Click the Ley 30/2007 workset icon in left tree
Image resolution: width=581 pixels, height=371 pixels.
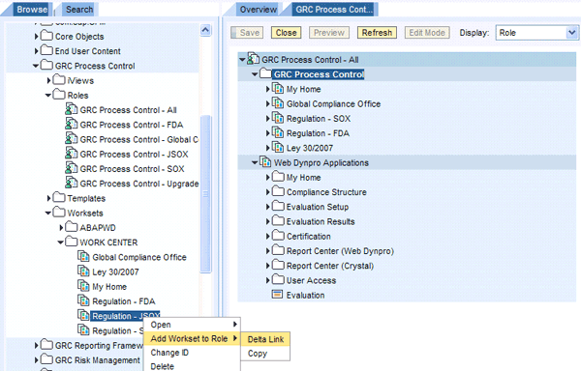83,271
